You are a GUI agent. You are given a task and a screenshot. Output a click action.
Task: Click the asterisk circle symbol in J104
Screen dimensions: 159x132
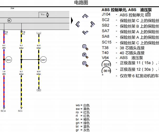(x=9, y=21)
